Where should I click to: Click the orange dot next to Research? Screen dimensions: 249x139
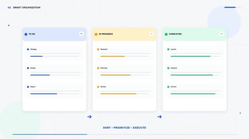coord(98,49)
